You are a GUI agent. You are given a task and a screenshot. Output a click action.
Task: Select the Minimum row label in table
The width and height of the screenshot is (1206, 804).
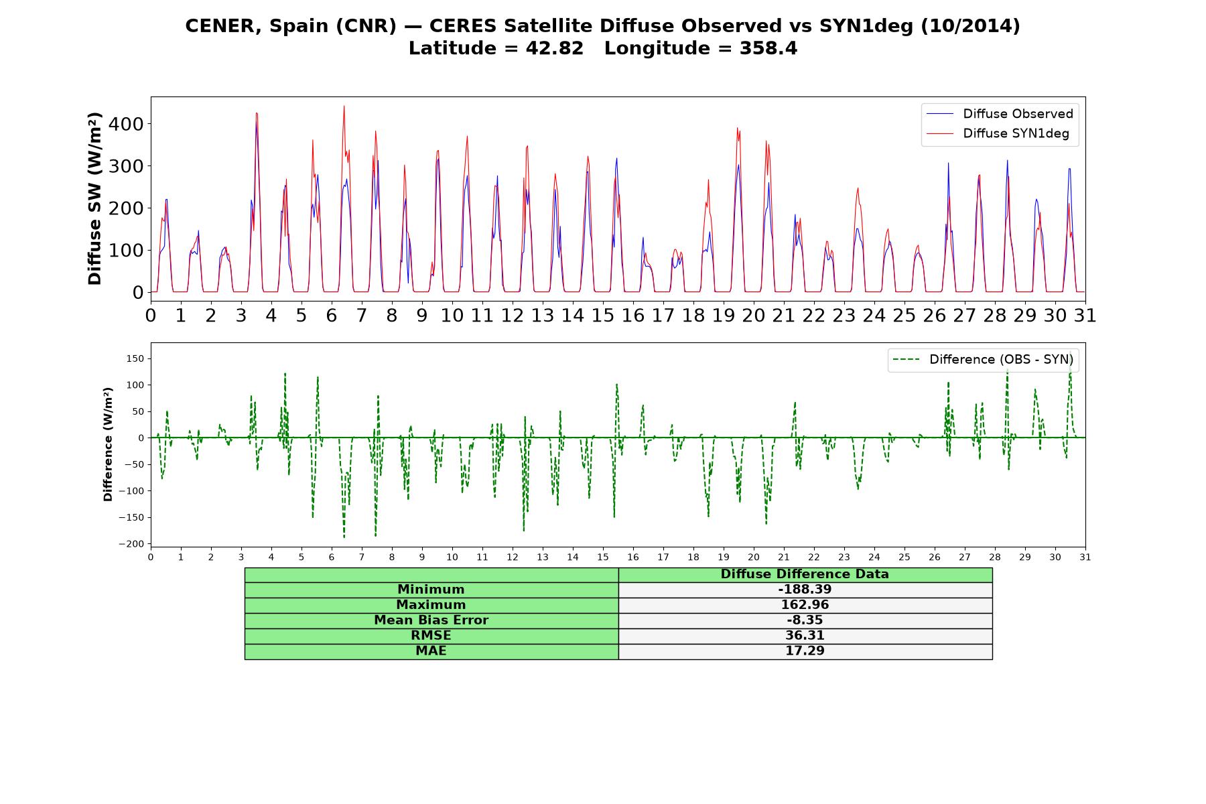tap(431, 590)
